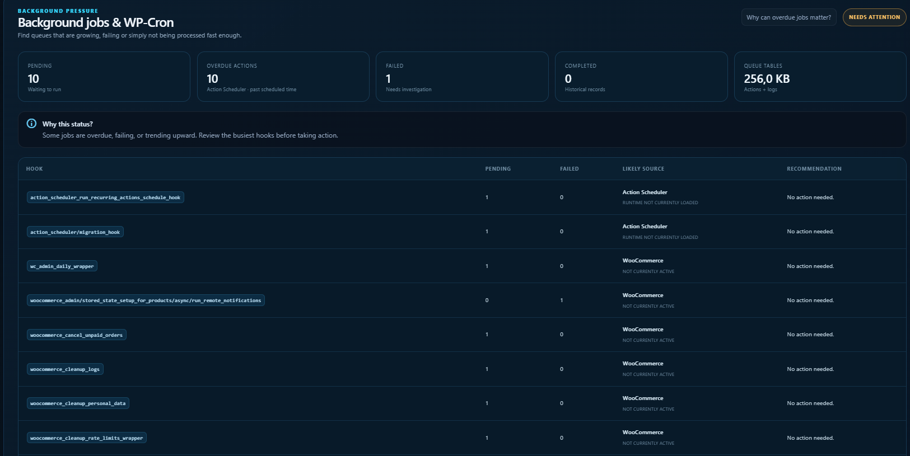This screenshot has height=456, width=910.
Task: Open the "Why can overdue jobs matter?" explanation
Action: (x=788, y=17)
